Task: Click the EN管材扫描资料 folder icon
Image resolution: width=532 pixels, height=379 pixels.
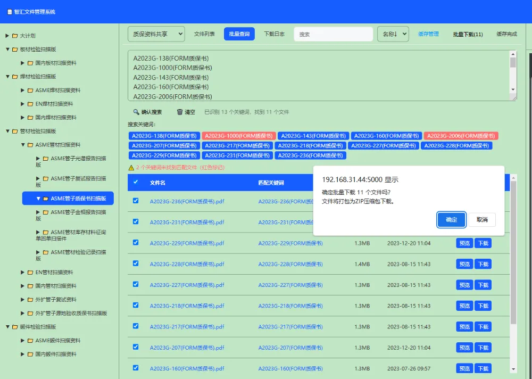Action: pos(30,273)
